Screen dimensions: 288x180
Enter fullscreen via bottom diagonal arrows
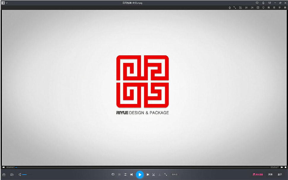pyautogui.click(x=166, y=174)
